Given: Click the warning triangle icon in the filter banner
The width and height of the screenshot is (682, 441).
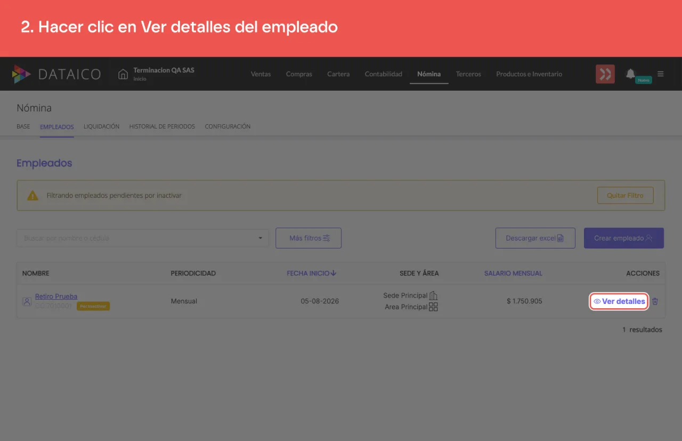Looking at the screenshot, I should (x=33, y=196).
